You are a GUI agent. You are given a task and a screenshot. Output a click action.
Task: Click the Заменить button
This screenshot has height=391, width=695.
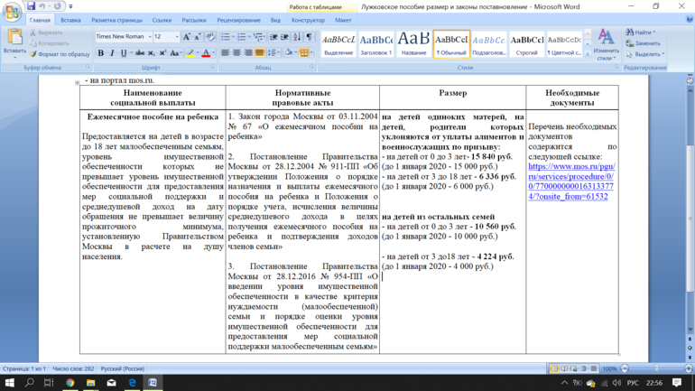[644, 43]
